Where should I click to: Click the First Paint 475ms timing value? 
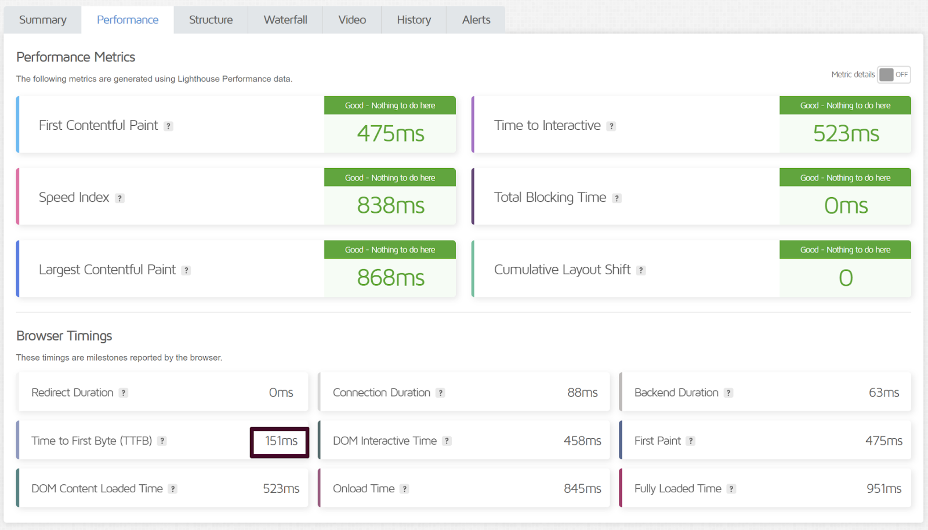point(884,441)
